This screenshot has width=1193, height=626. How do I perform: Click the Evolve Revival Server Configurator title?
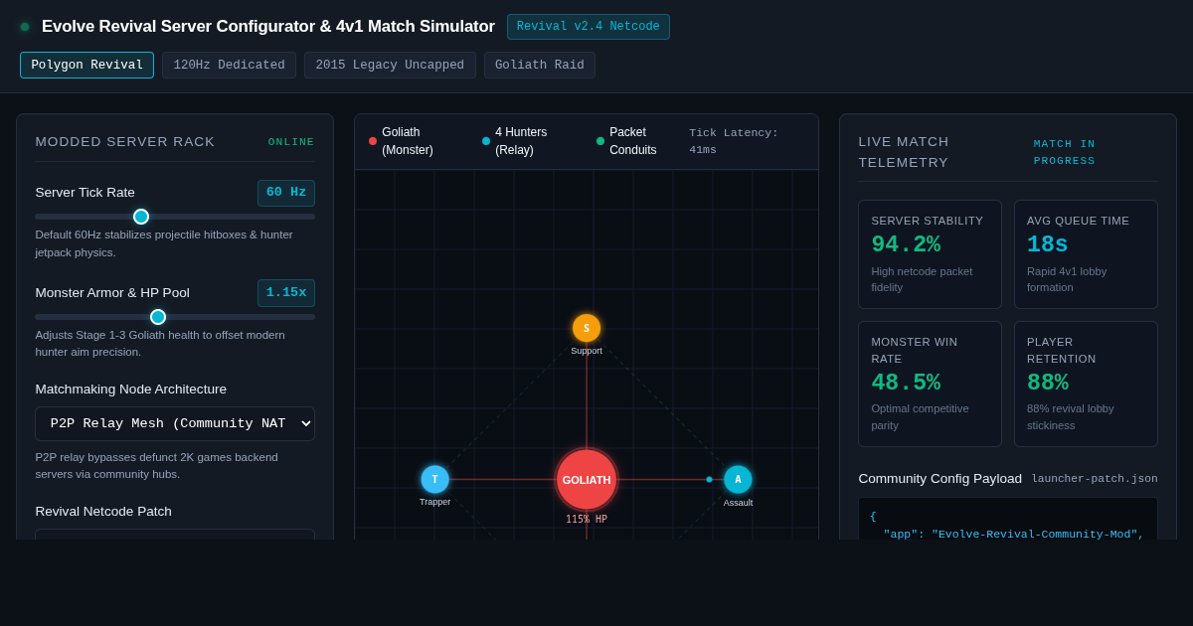coord(268,27)
